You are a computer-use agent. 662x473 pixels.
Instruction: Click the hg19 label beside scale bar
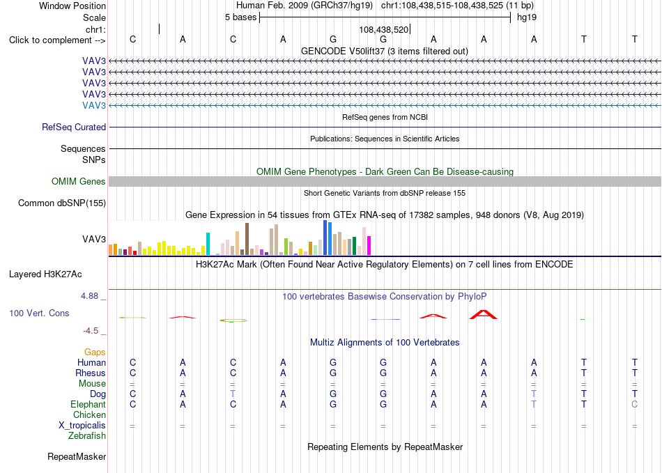coord(527,17)
